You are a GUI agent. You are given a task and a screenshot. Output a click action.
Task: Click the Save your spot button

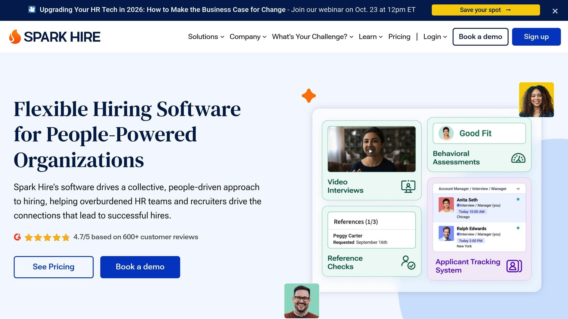(485, 10)
